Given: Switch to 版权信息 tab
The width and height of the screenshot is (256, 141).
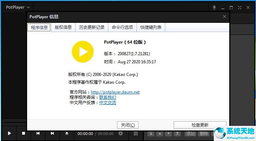Looking at the screenshot, I should (63, 27).
